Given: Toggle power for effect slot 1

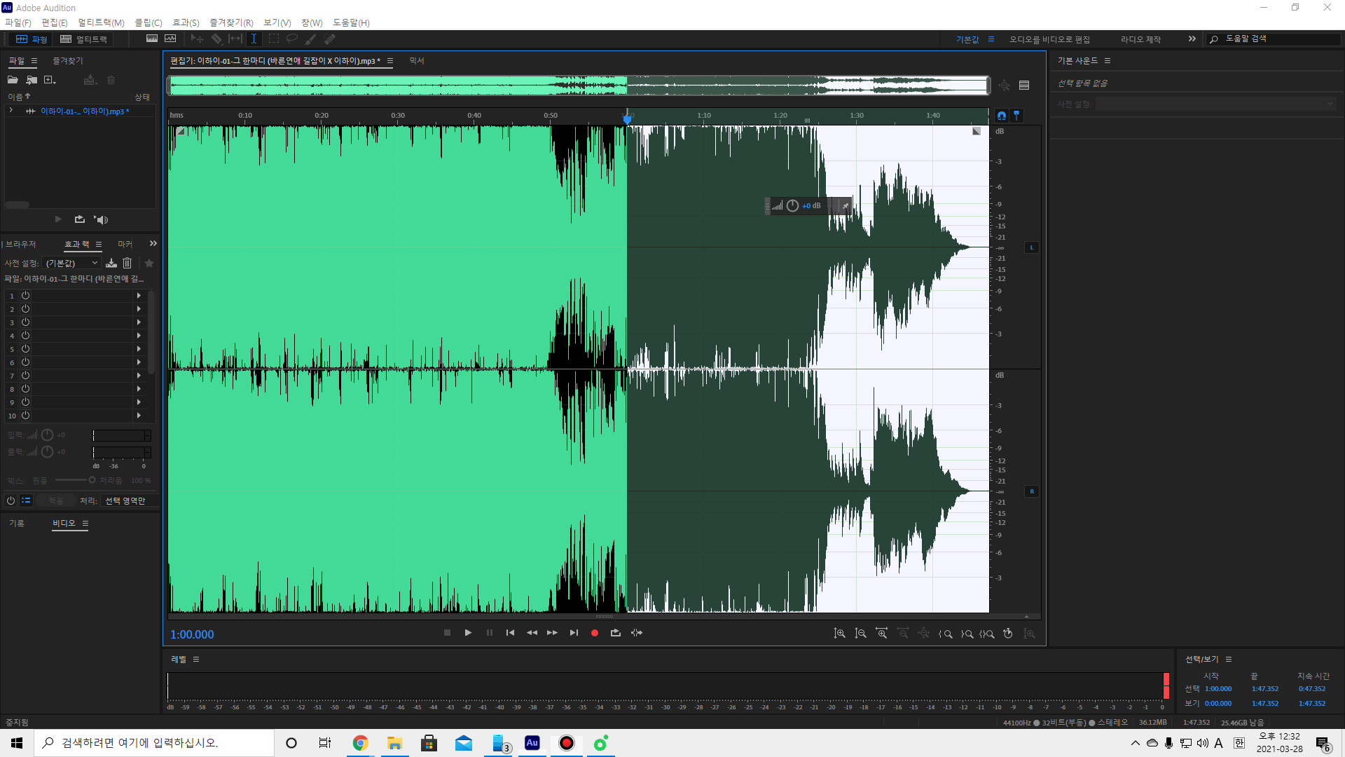Looking at the screenshot, I should pos(25,296).
